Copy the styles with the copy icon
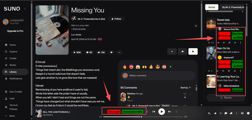252x120 pixels. (x=196, y=26)
